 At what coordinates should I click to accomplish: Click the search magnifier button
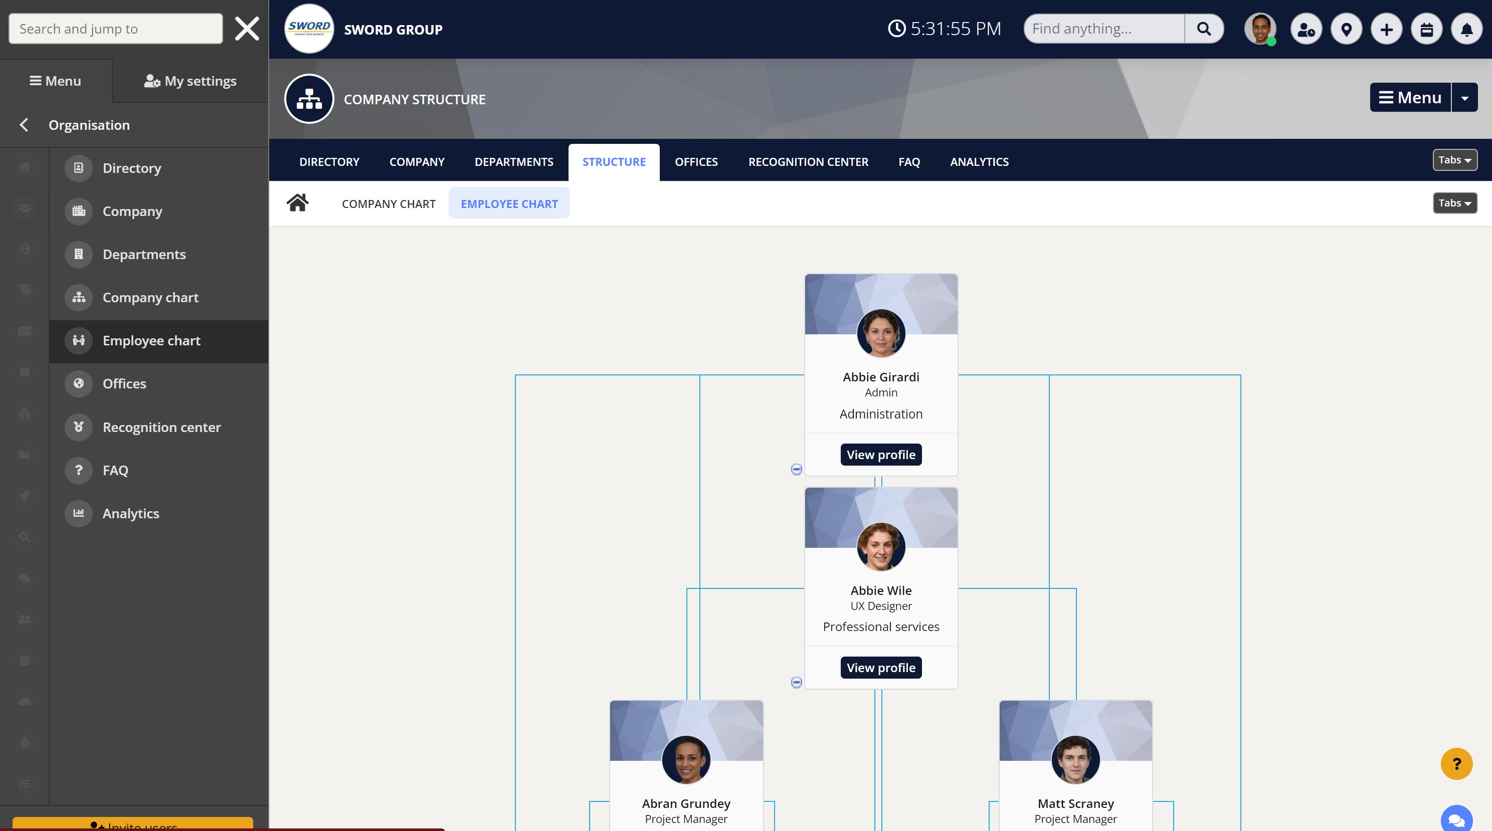point(1204,29)
